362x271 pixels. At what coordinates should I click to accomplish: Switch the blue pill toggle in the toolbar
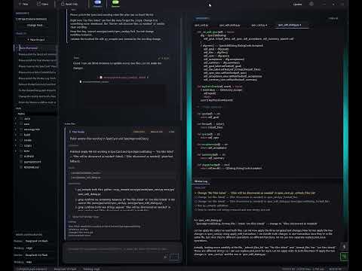[x=97, y=2]
